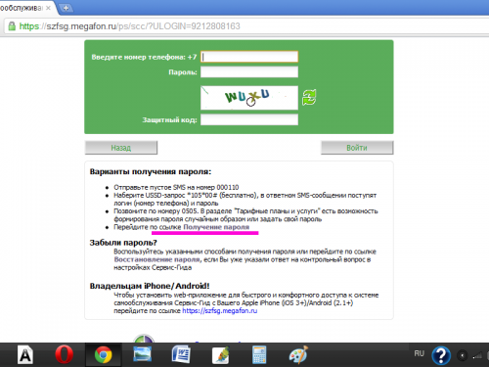Click the USSD request *105*00# line
489x367 pixels.
coord(244,199)
